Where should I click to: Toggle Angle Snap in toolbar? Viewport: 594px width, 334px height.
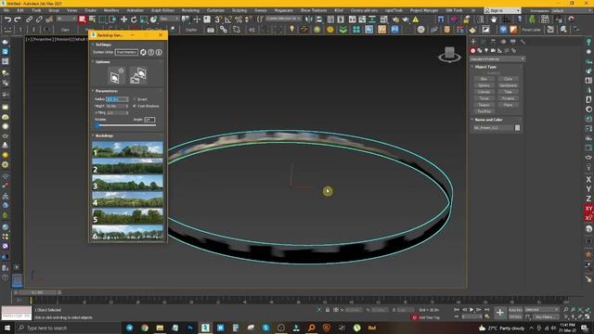228,19
